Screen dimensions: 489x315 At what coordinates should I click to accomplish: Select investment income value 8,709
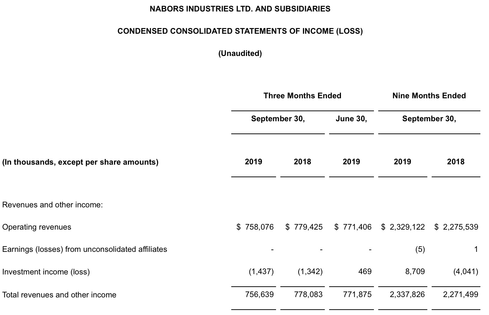click(x=415, y=272)
